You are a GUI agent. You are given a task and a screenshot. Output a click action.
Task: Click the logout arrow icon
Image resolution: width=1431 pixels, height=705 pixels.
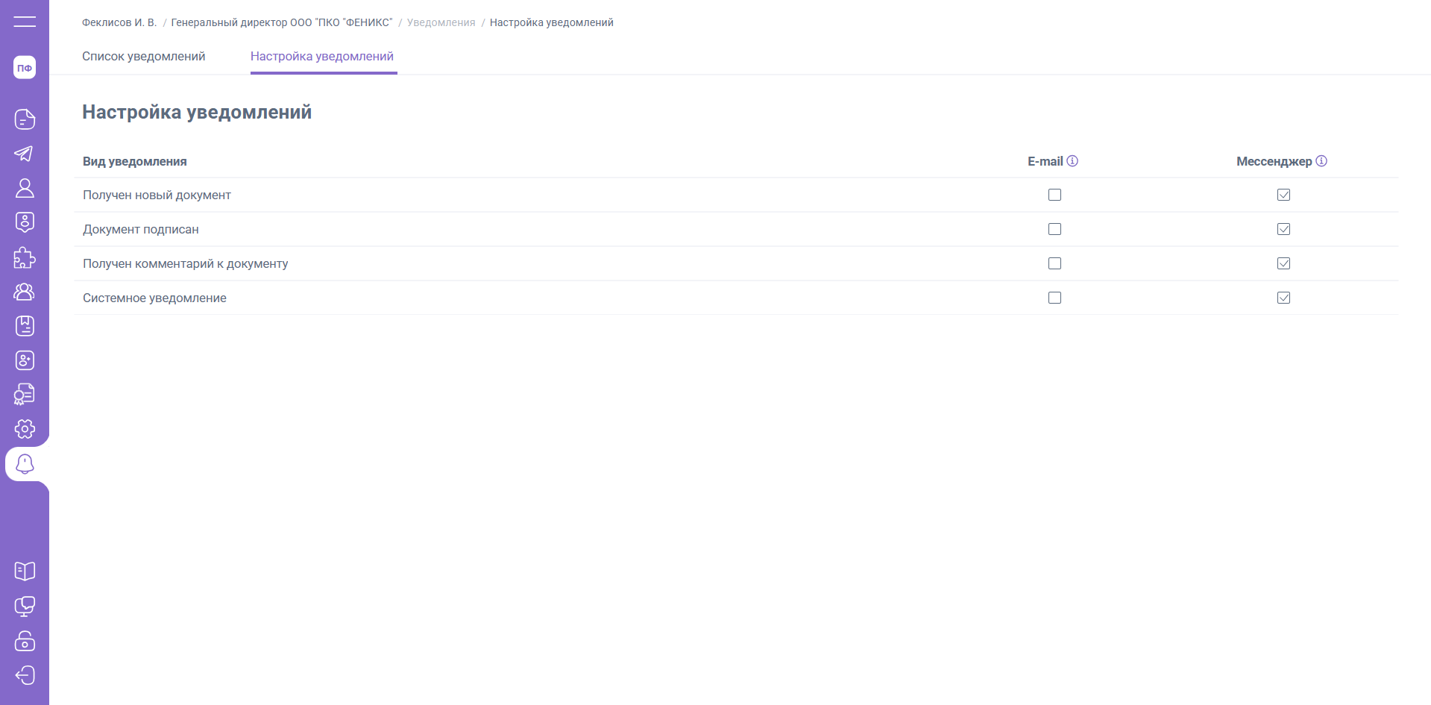click(25, 675)
